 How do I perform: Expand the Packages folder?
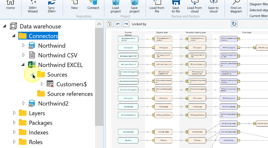click(x=14, y=123)
